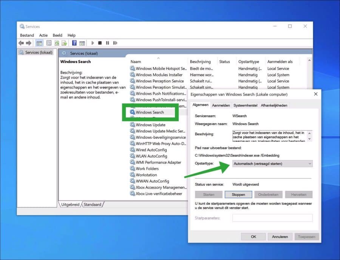Click the Back arrow in Services toolbar

(21, 43)
